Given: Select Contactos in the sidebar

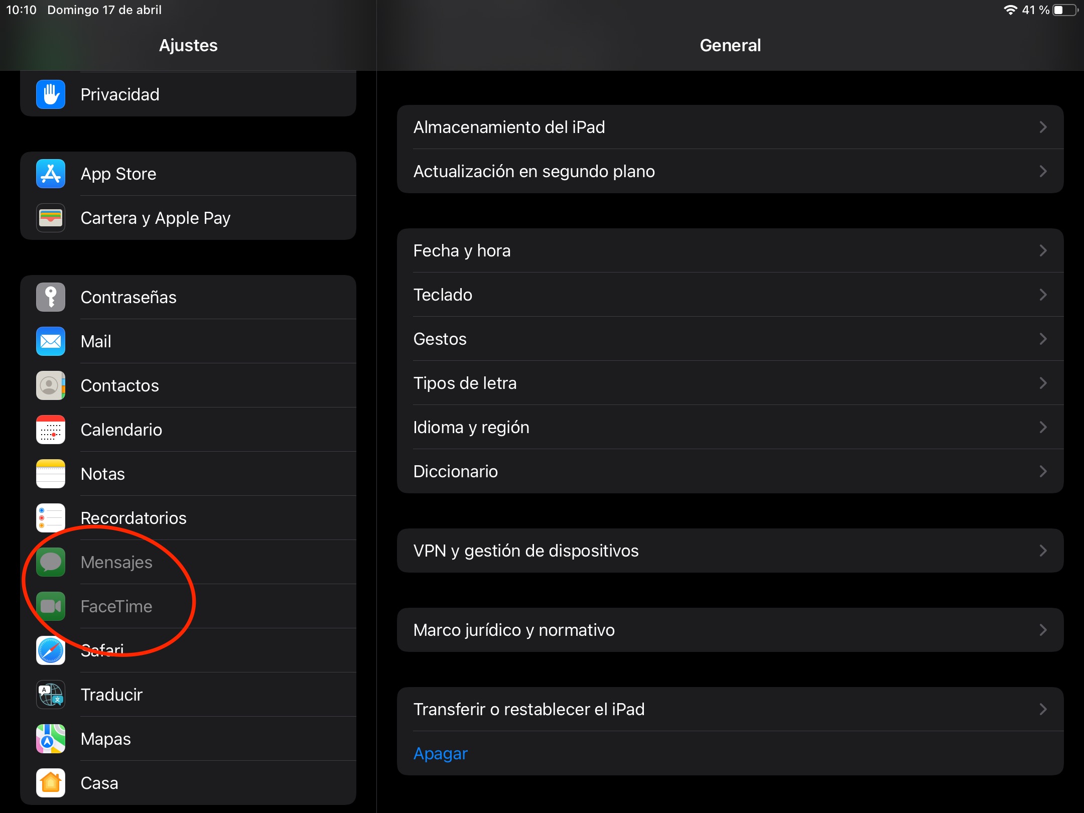Looking at the screenshot, I should coord(188,385).
